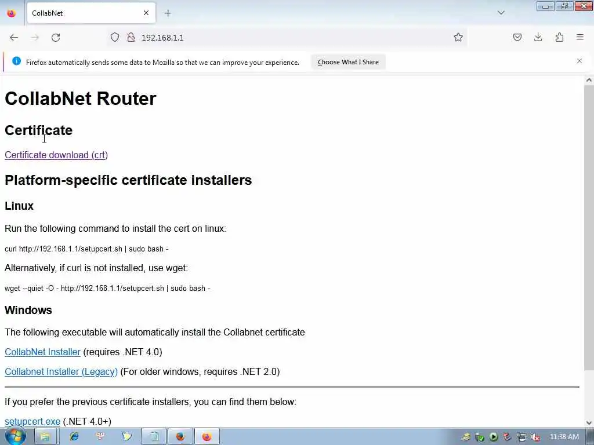594x445 pixels.
Task: Open the Firefox application menu
Action: (x=580, y=37)
